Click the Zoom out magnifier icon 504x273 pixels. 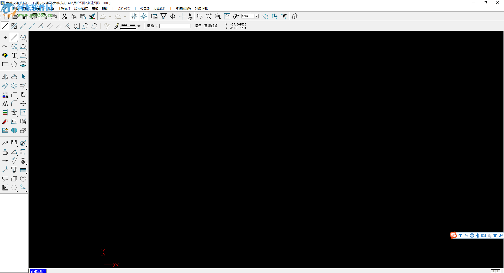pos(218,16)
